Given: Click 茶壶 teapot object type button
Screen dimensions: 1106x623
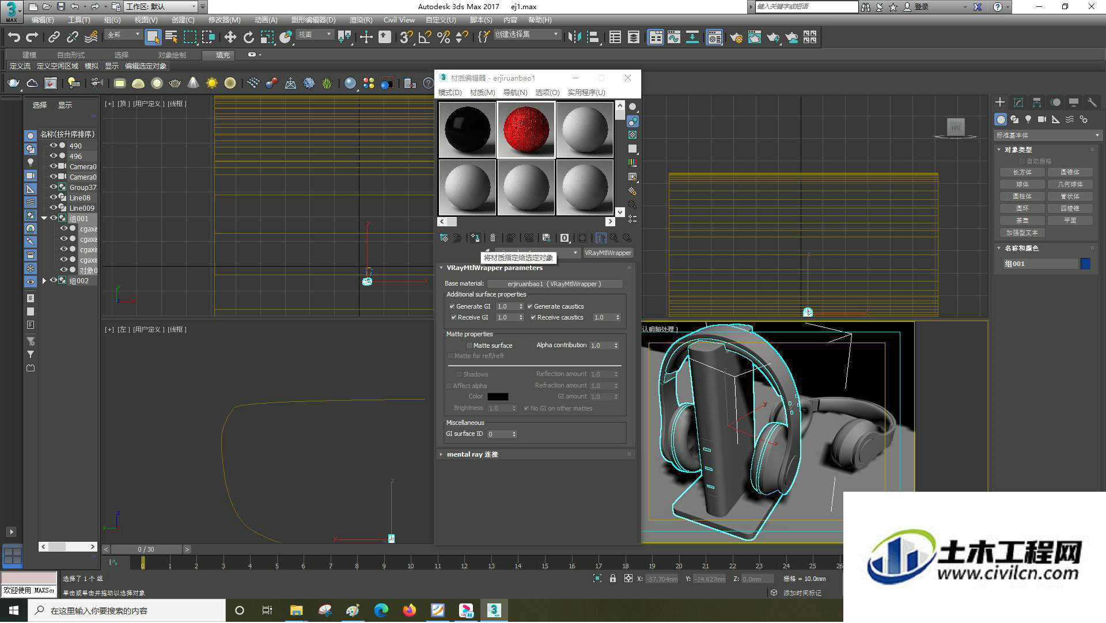Looking at the screenshot, I should point(1022,221).
